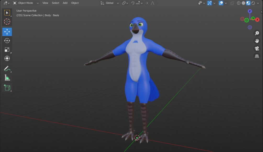
Task: Click the zoom magnifier viewport button
Action: (x=257, y=33)
